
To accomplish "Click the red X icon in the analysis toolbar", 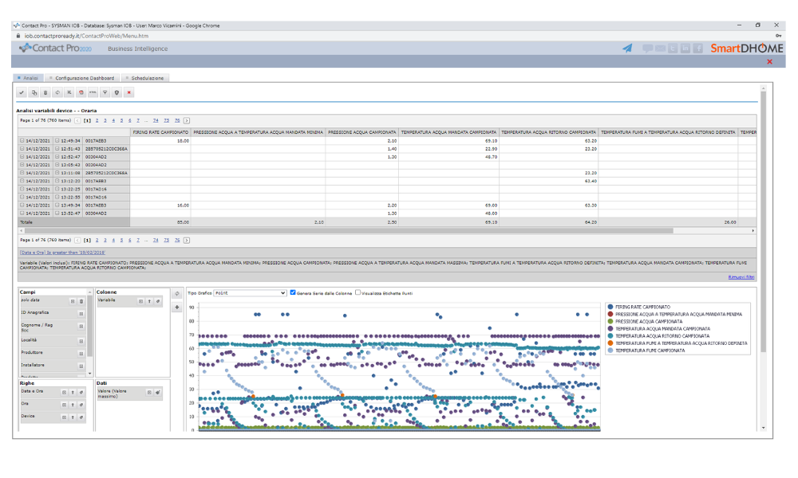I will point(128,92).
